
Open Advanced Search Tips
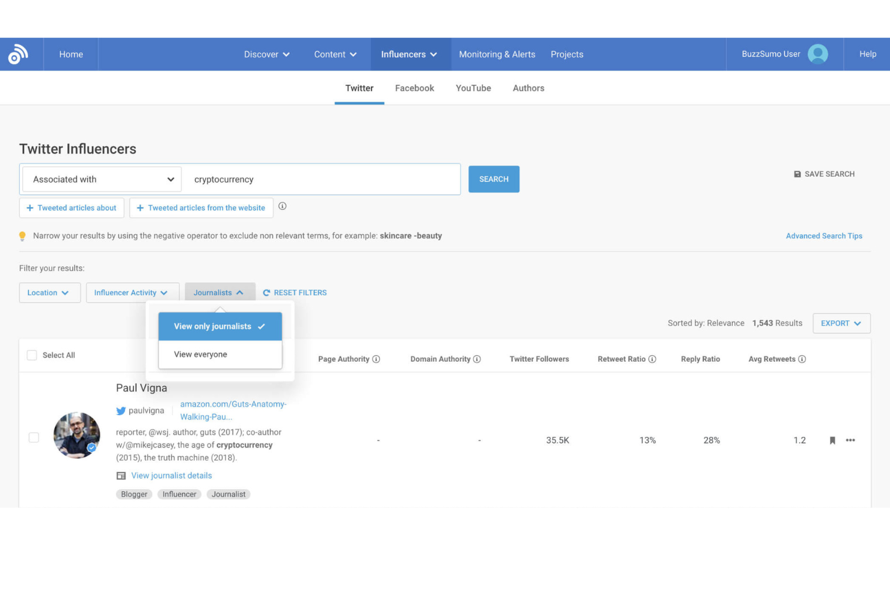coord(824,235)
